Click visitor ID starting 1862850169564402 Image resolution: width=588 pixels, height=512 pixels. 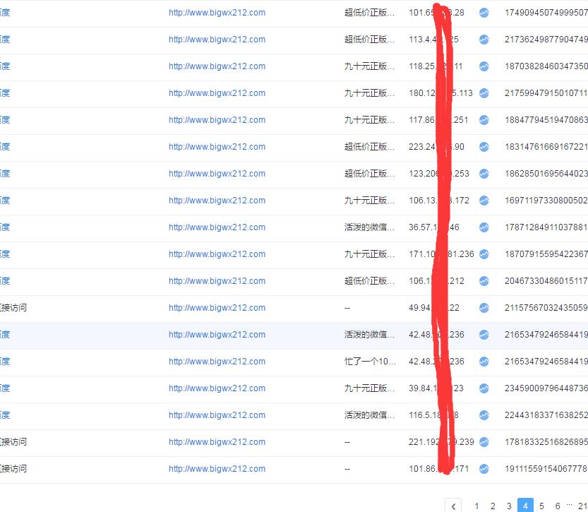[x=546, y=174]
